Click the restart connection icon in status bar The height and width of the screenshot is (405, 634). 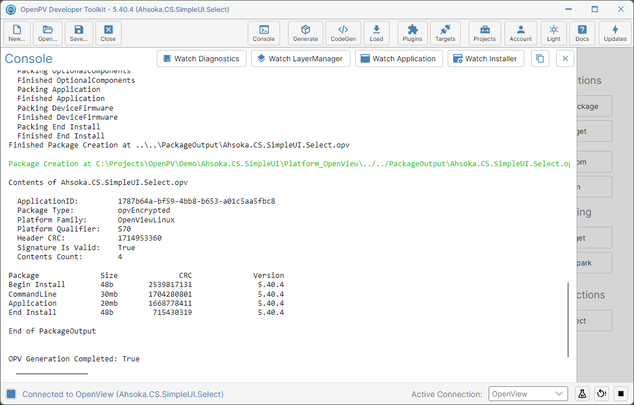(x=602, y=394)
